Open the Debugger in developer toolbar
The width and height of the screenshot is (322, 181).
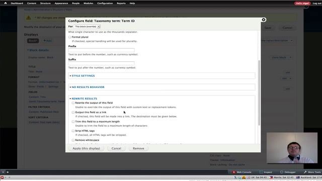tap(288, 172)
